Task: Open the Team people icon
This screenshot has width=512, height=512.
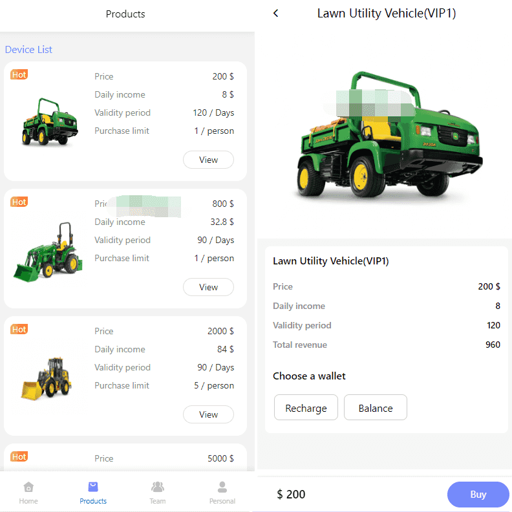Action: pyautogui.click(x=157, y=487)
